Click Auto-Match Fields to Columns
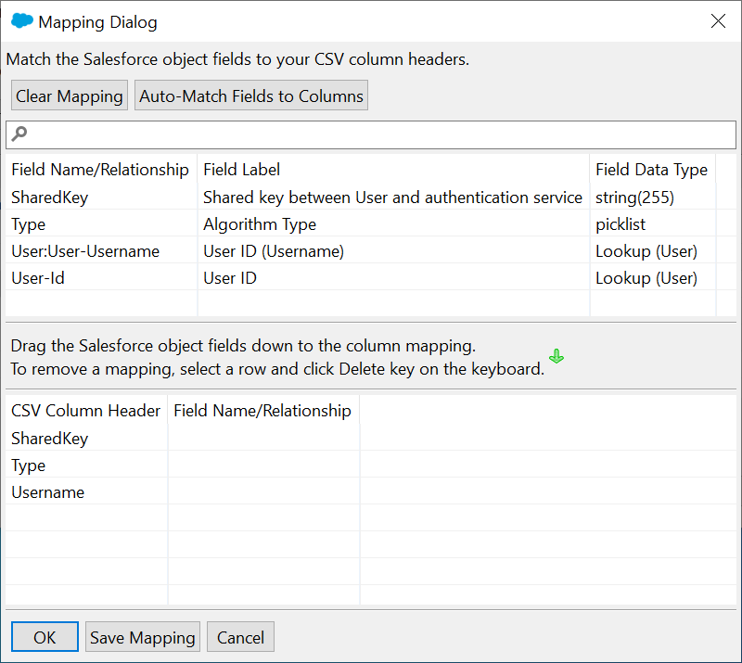 [251, 96]
